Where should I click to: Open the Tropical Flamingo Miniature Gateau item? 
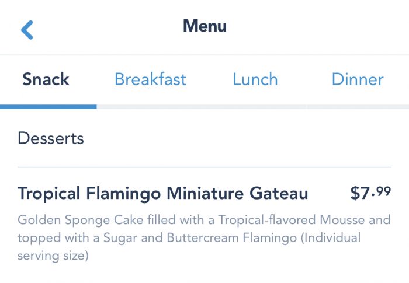click(x=162, y=193)
